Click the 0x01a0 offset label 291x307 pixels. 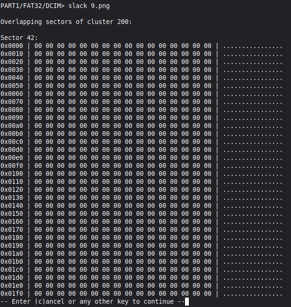[x=12, y=253]
